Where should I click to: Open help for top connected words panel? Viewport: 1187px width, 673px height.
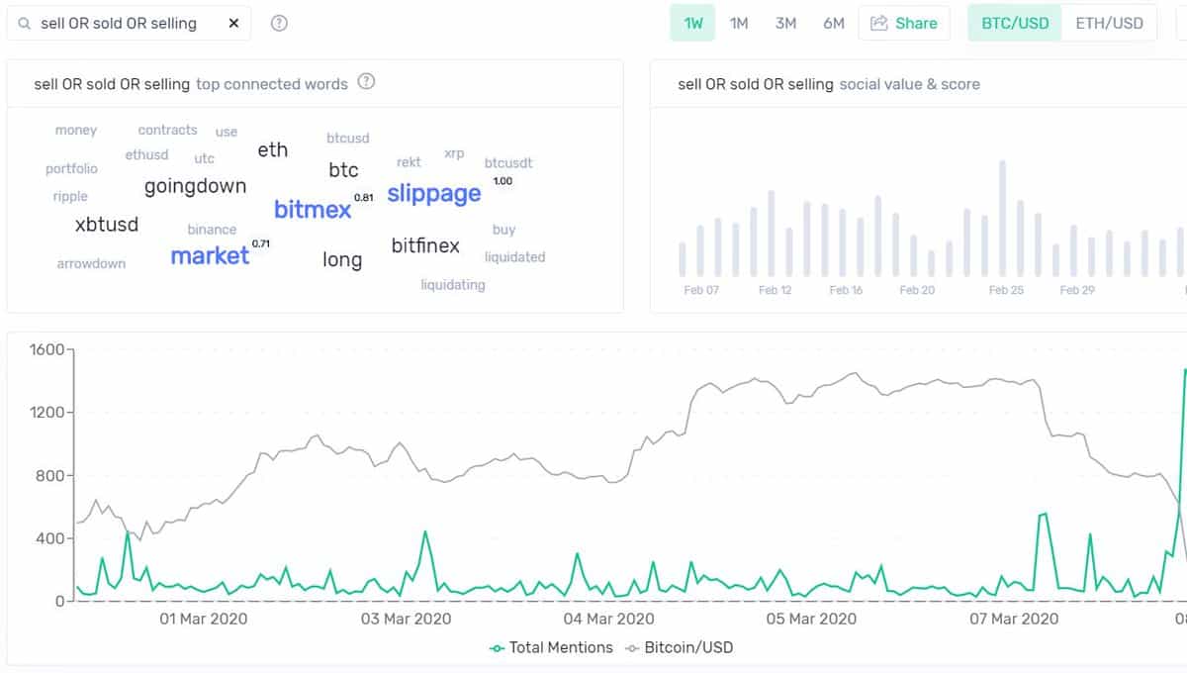(x=366, y=83)
